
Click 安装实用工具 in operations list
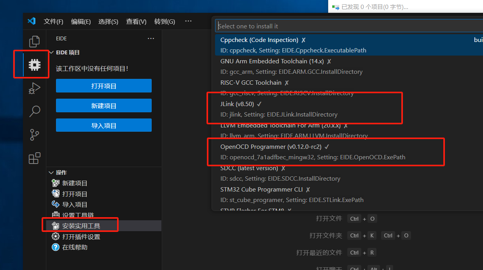(x=81, y=226)
